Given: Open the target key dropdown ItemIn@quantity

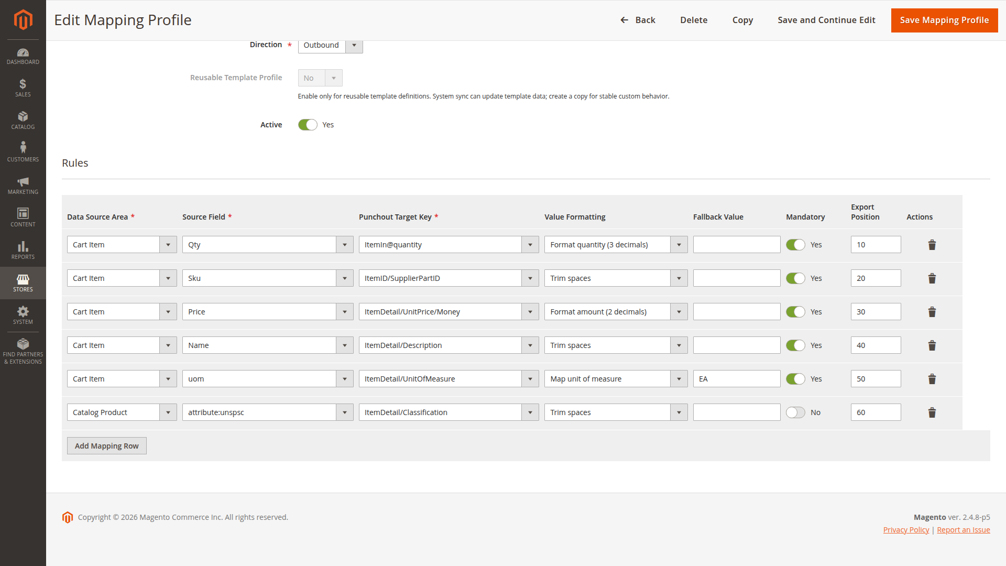Looking at the screenshot, I should click(449, 245).
